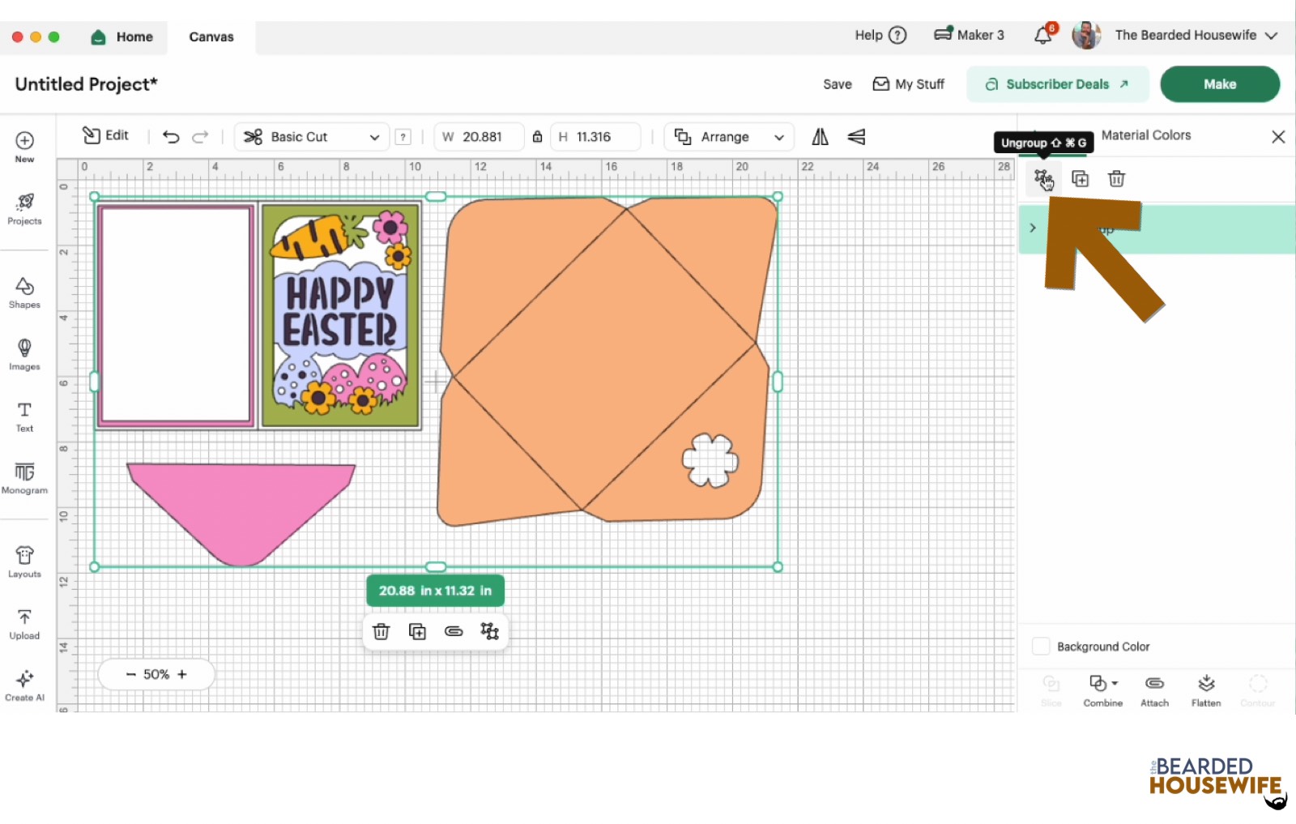Open Create AI in the sidebar

point(24,685)
